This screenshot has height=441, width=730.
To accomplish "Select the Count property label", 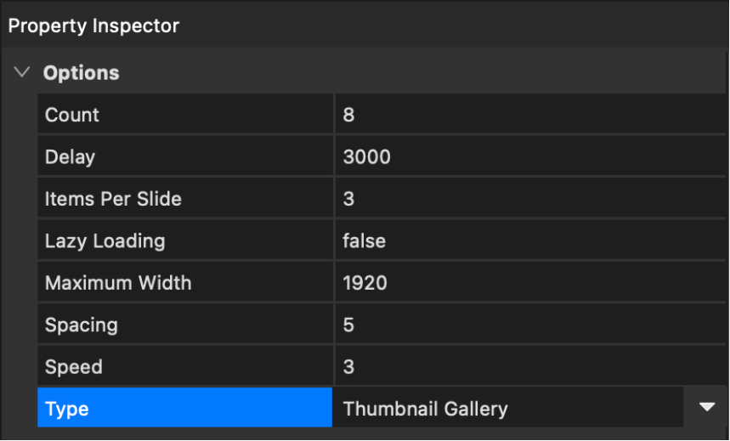I will [72, 115].
